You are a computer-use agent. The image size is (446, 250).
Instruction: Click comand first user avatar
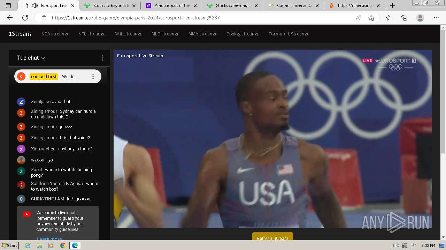pyautogui.click(x=21, y=76)
